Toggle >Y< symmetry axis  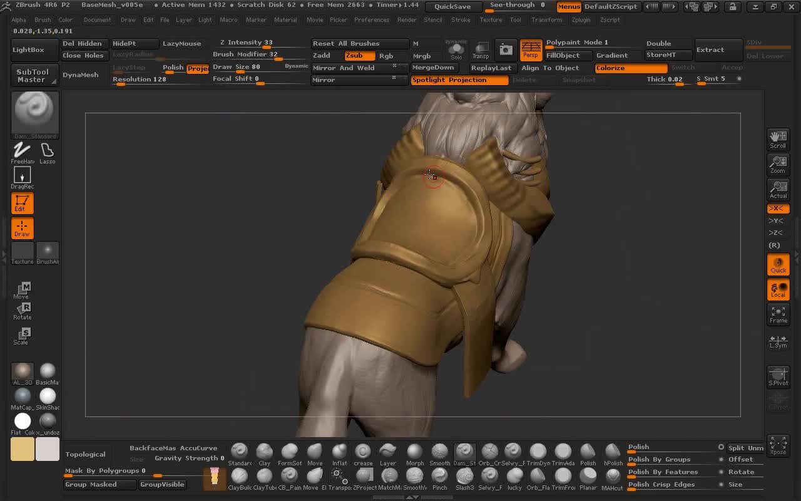tap(778, 220)
